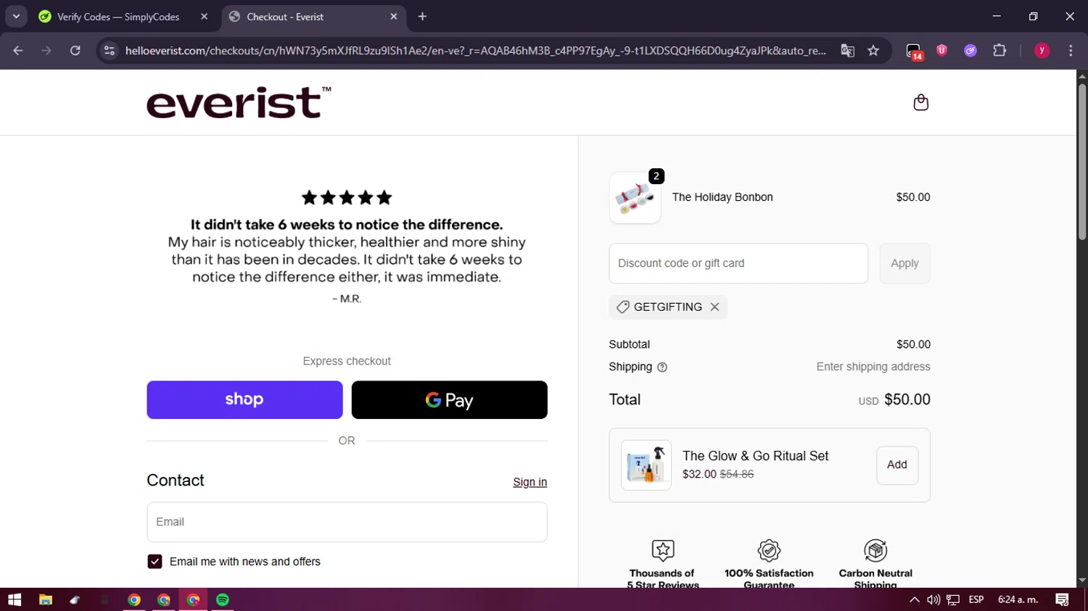Open the Extensions puzzle piece menu

coord(1000,51)
